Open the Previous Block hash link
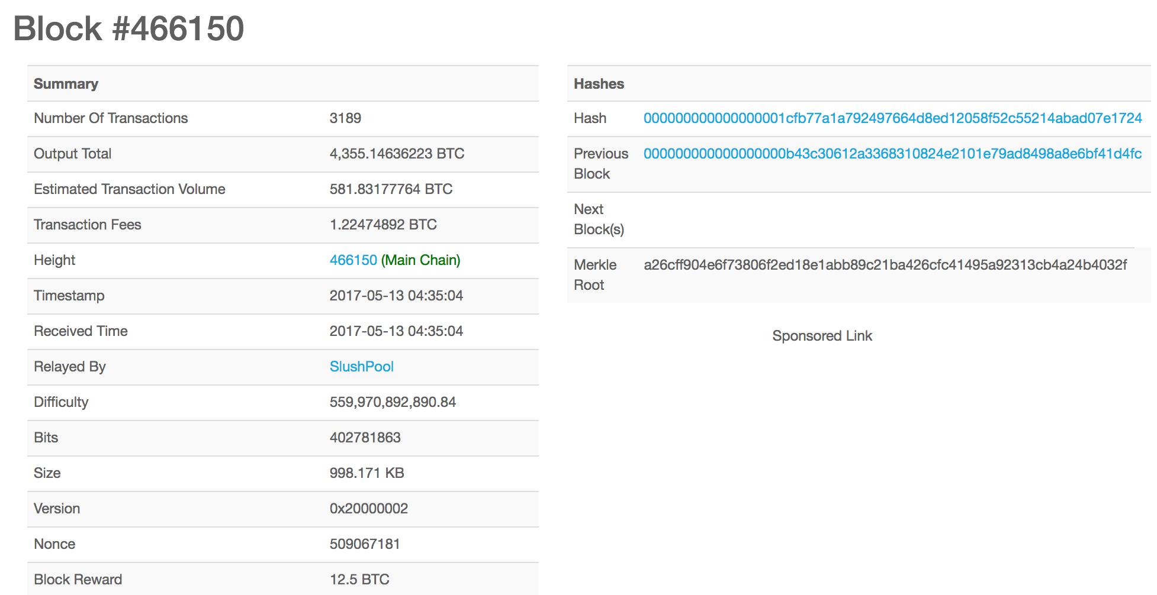 point(892,154)
